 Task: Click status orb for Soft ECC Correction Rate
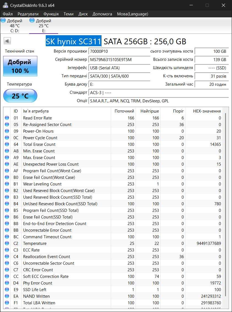tap(7, 276)
